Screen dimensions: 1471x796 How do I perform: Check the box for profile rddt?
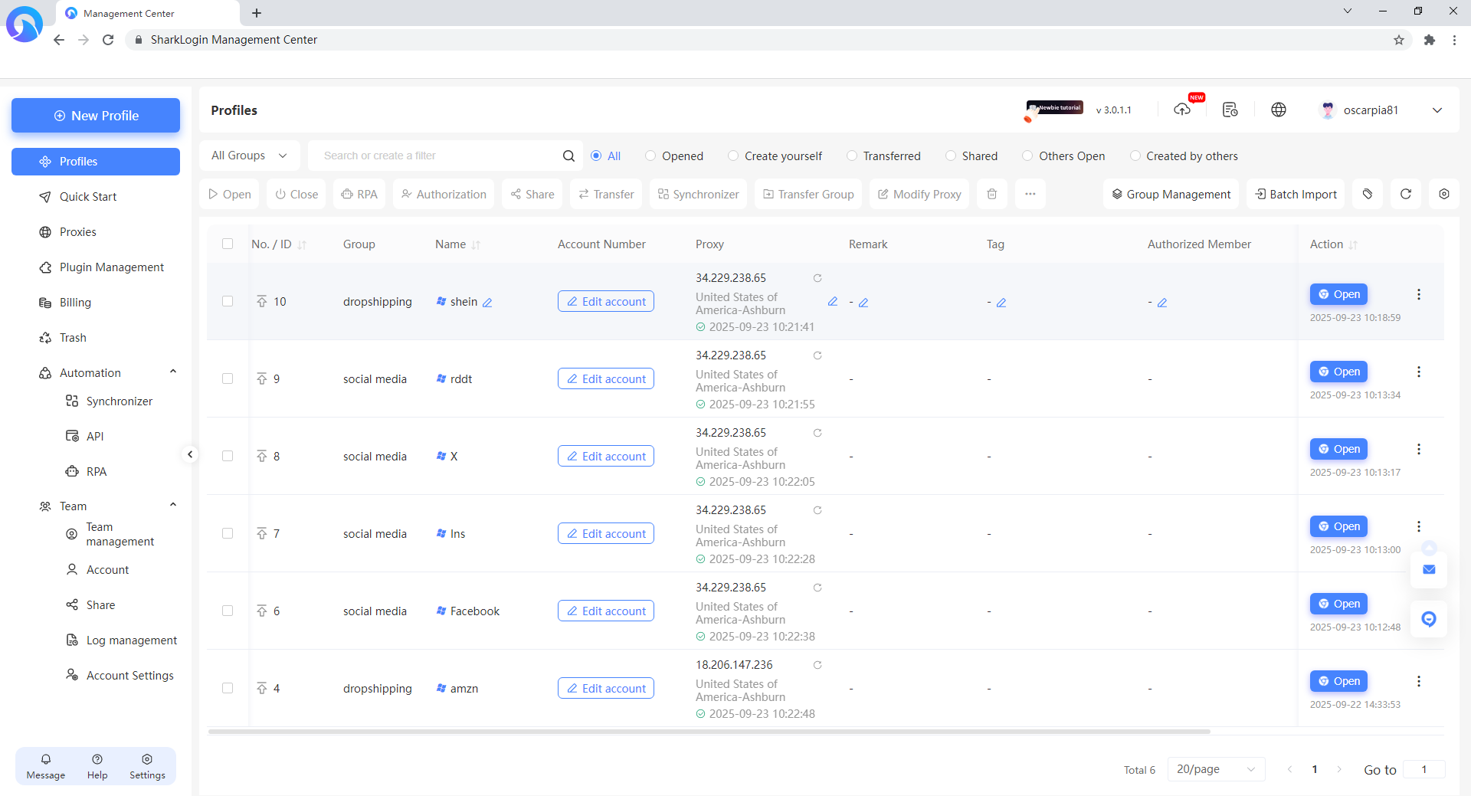tap(228, 378)
